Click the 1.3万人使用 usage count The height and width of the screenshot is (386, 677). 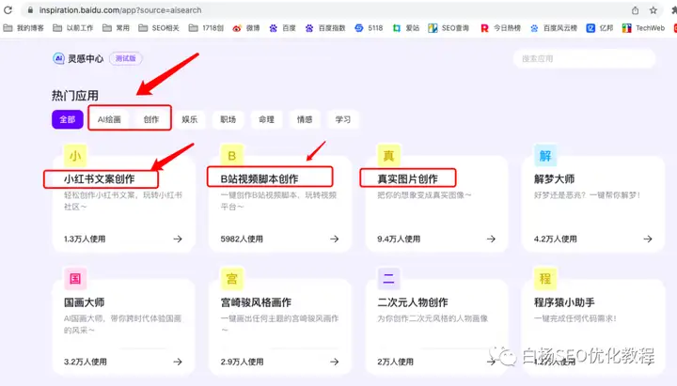click(85, 239)
